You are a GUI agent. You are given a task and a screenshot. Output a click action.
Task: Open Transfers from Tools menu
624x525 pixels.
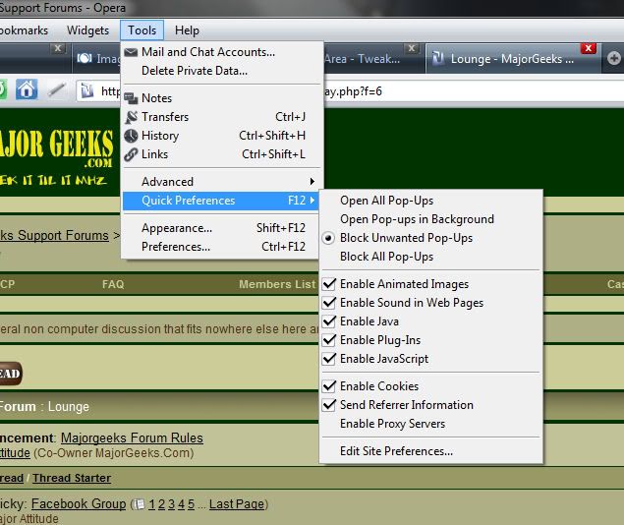tap(164, 117)
